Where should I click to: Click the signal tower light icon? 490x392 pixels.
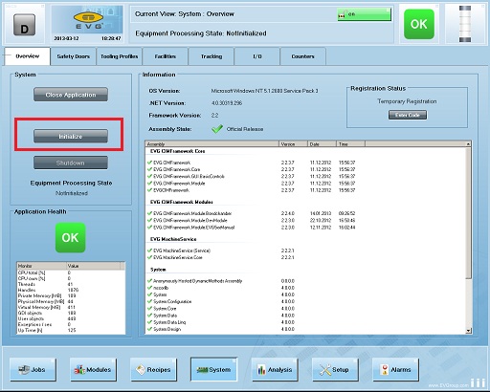(465, 24)
